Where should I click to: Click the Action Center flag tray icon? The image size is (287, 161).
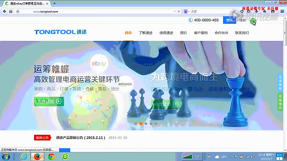236,157
